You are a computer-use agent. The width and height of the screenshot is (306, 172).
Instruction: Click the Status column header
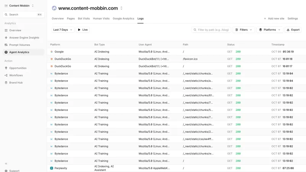(231, 44)
